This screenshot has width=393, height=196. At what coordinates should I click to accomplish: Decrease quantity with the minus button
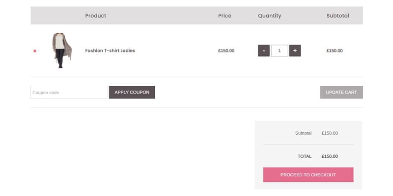click(264, 50)
